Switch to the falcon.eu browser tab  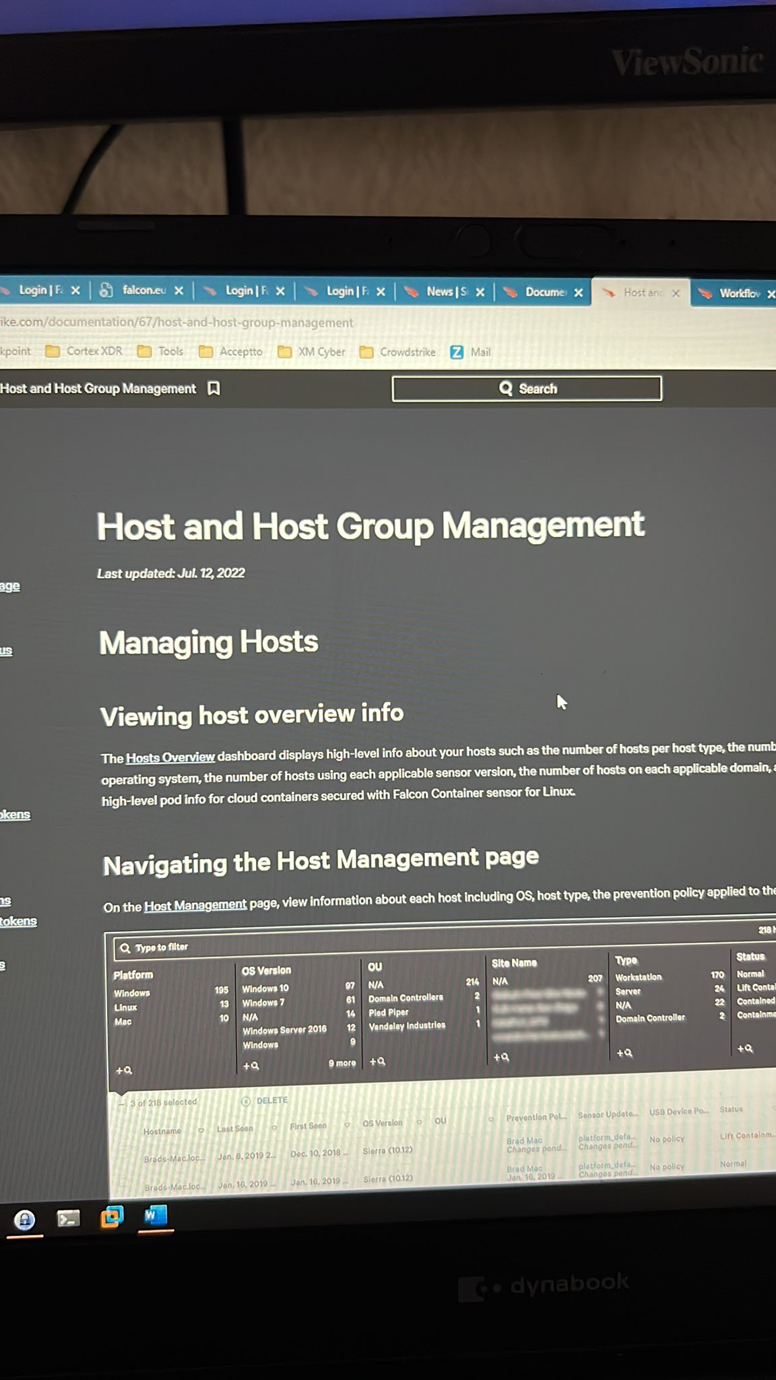click(143, 290)
